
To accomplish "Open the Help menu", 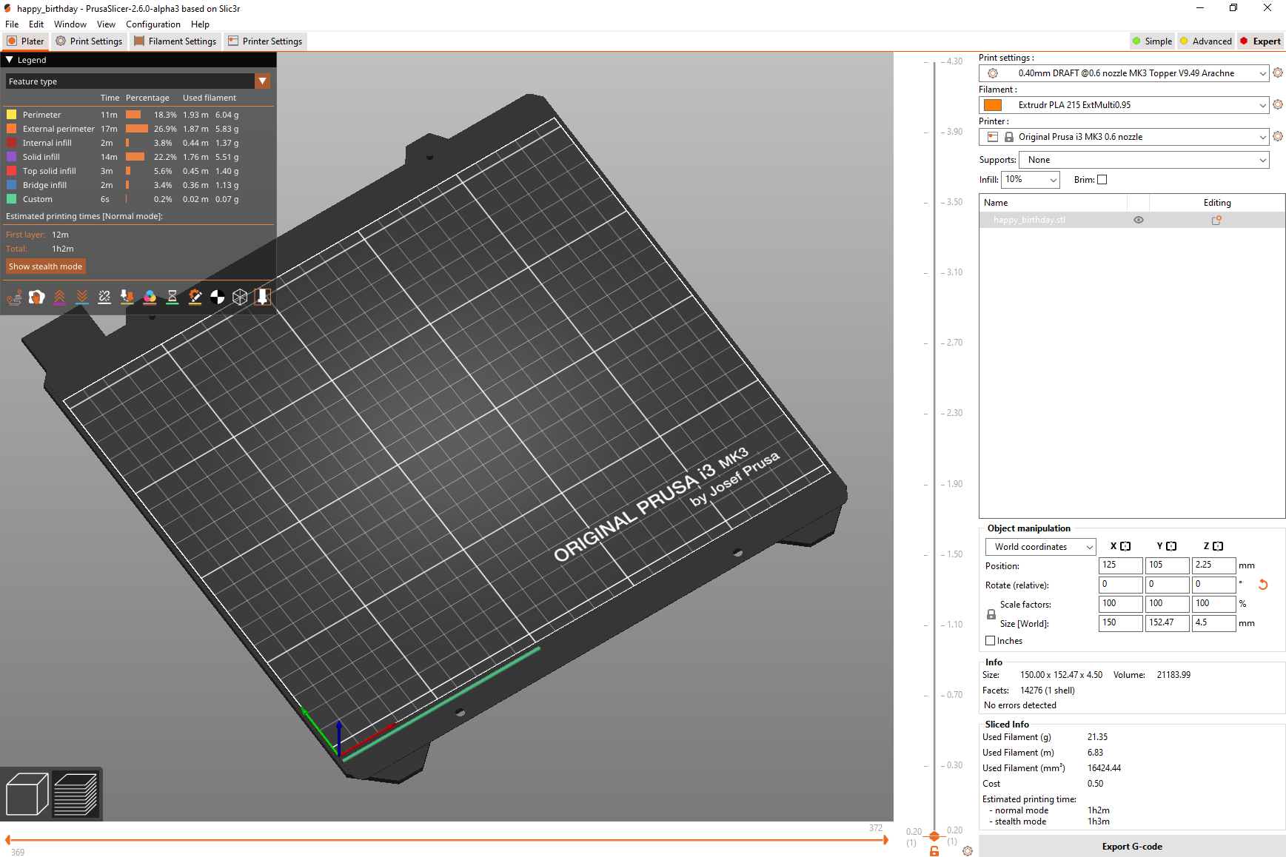I will click(x=200, y=24).
